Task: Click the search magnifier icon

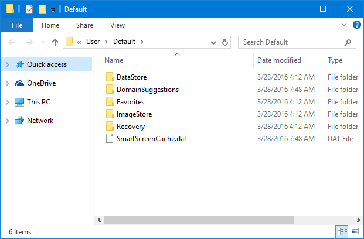Action: click(348, 42)
